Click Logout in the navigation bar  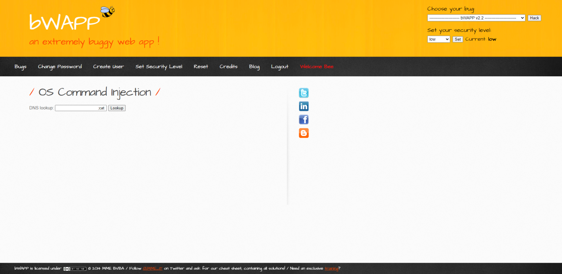(x=280, y=66)
